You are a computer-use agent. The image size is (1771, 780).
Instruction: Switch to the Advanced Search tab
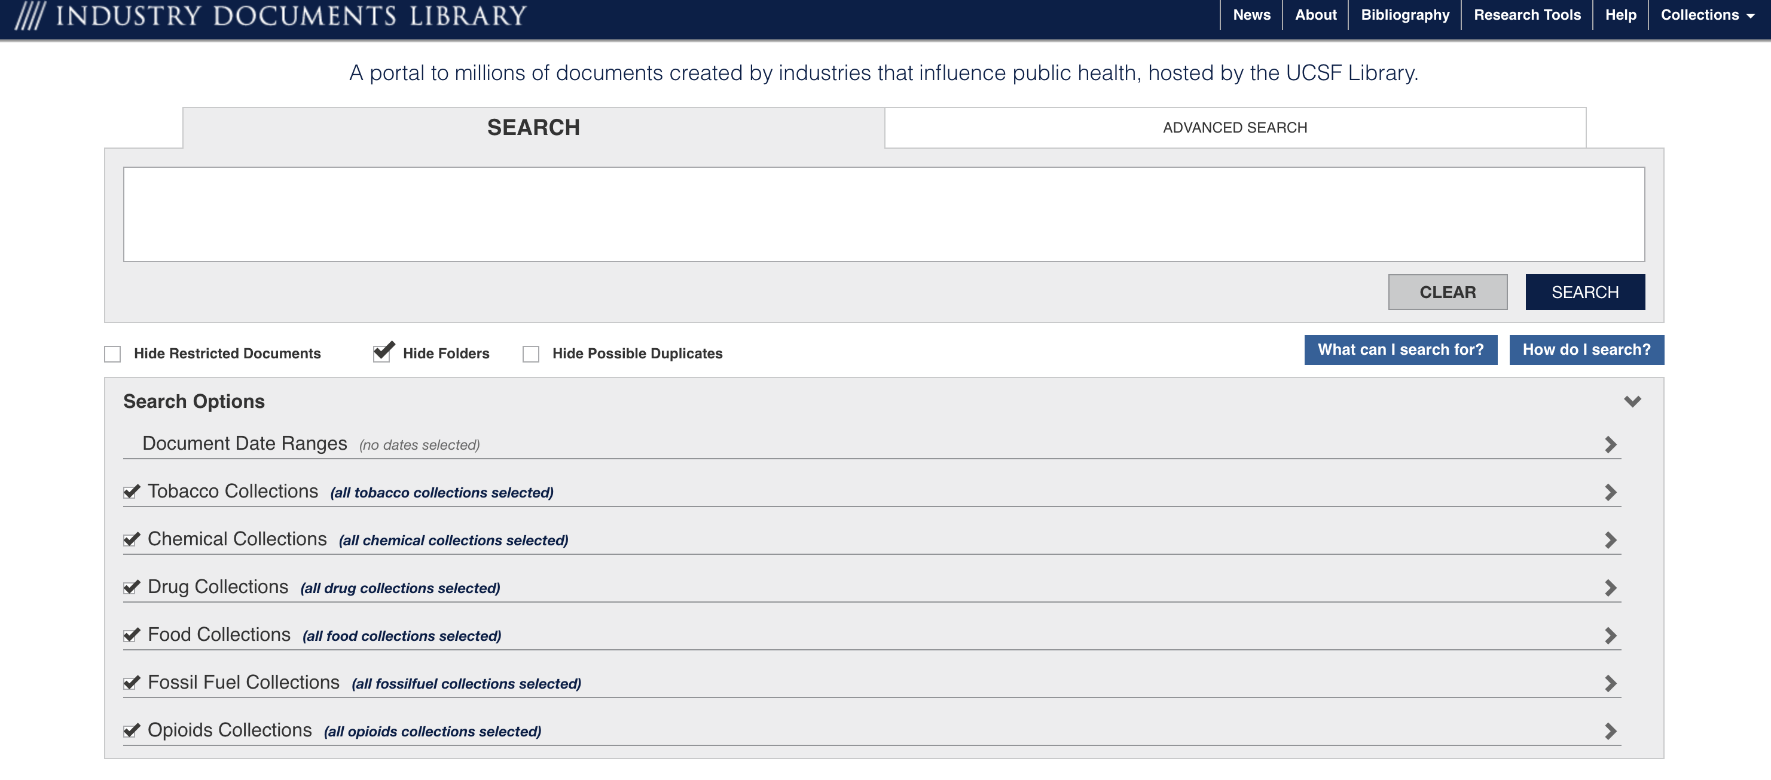(1234, 127)
